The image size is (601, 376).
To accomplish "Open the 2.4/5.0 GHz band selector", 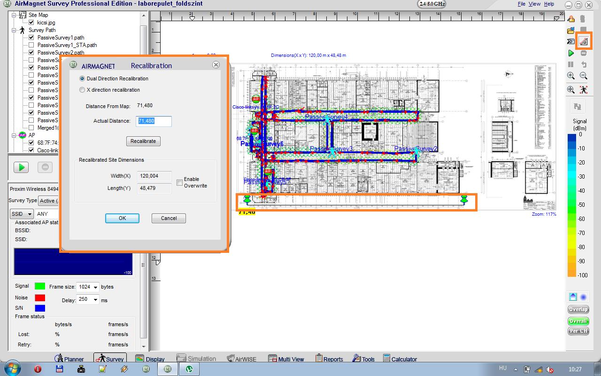I will click(x=432, y=4).
